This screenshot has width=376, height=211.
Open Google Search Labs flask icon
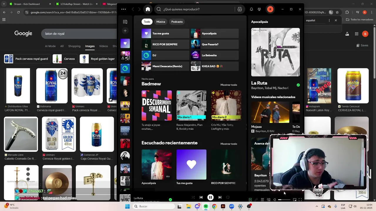point(347,34)
